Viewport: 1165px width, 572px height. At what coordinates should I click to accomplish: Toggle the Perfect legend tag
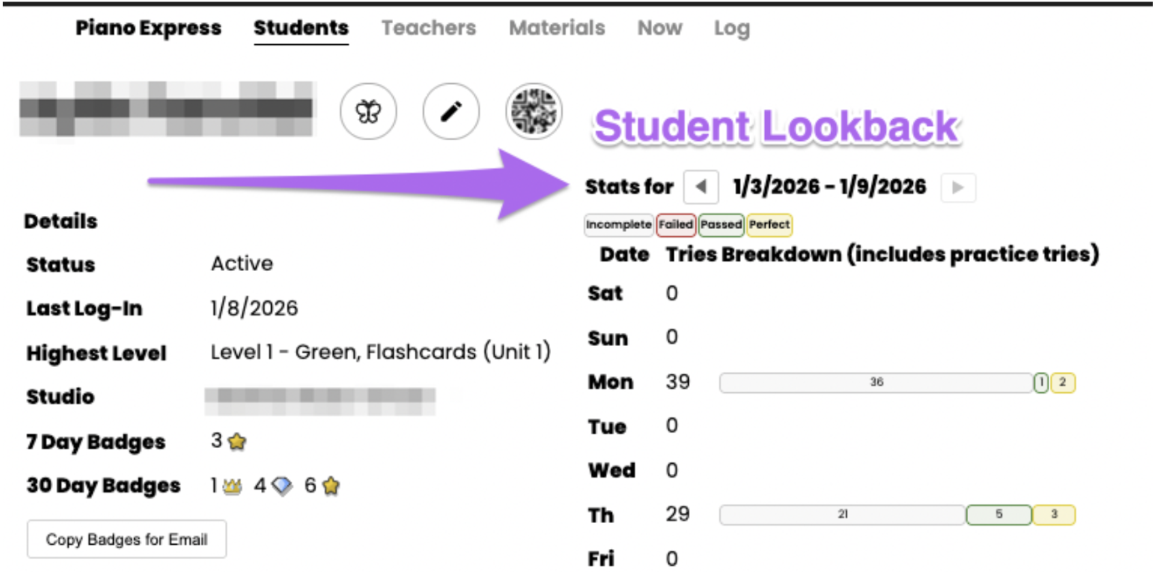(x=769, y=225)
